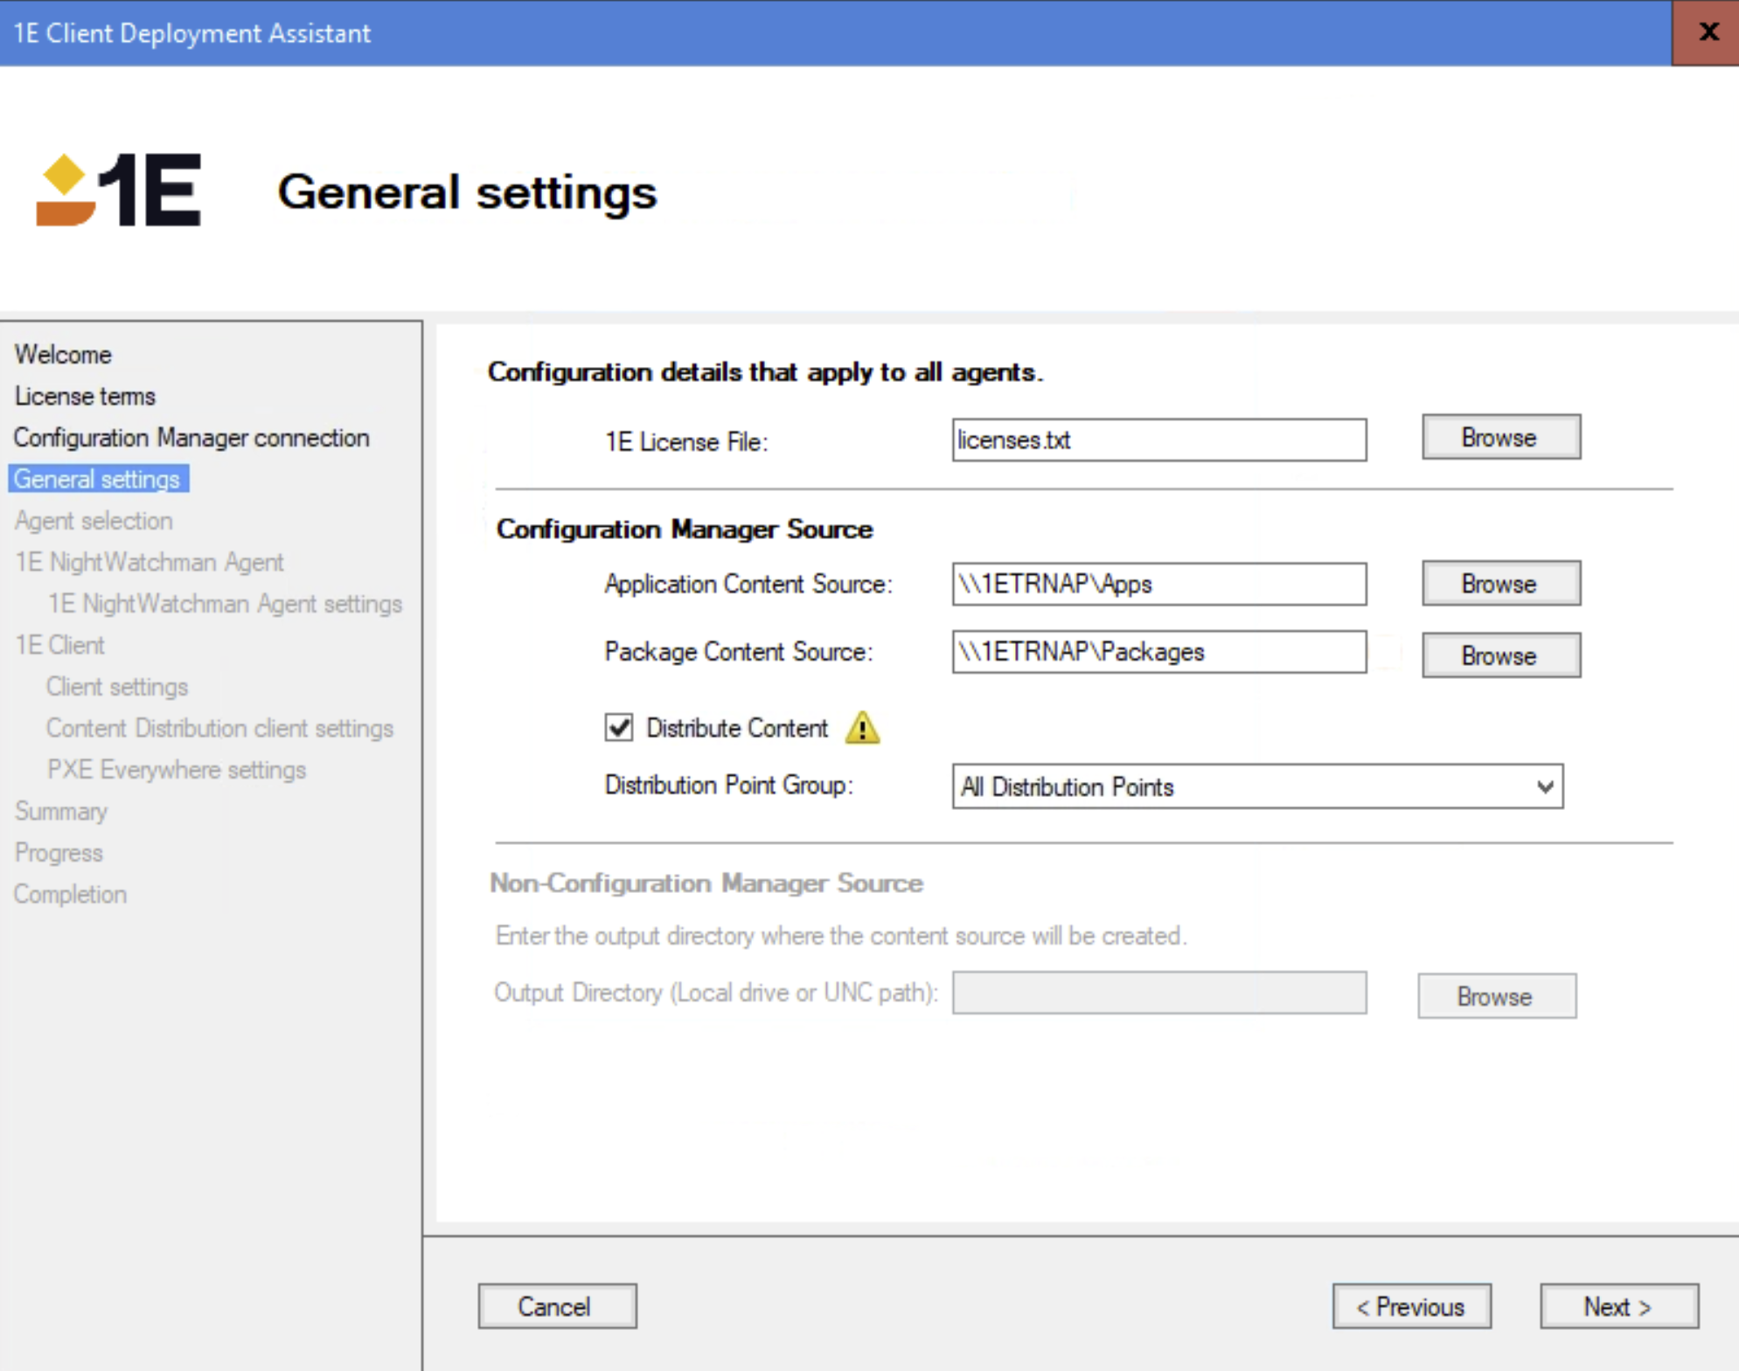This screenshot has height=1371, width=1739.
Task: Select Agent selection step
Action: pyautogui.click(x=94, y=521)
